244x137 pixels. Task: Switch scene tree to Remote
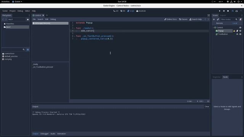(x=220, y=23)
